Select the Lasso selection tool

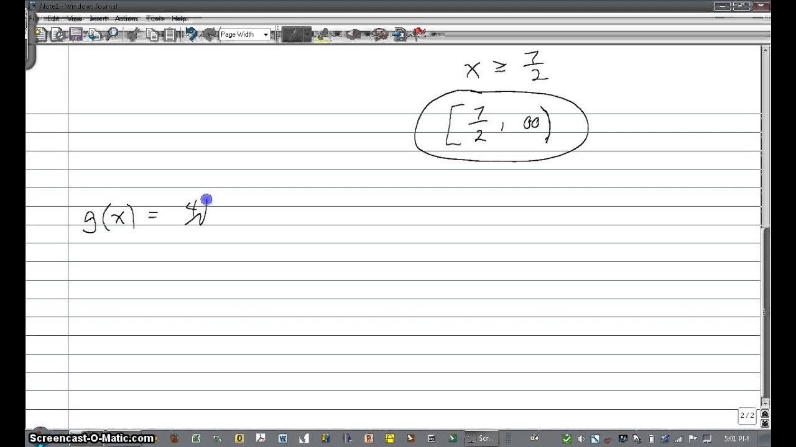(x=379, y=35)
